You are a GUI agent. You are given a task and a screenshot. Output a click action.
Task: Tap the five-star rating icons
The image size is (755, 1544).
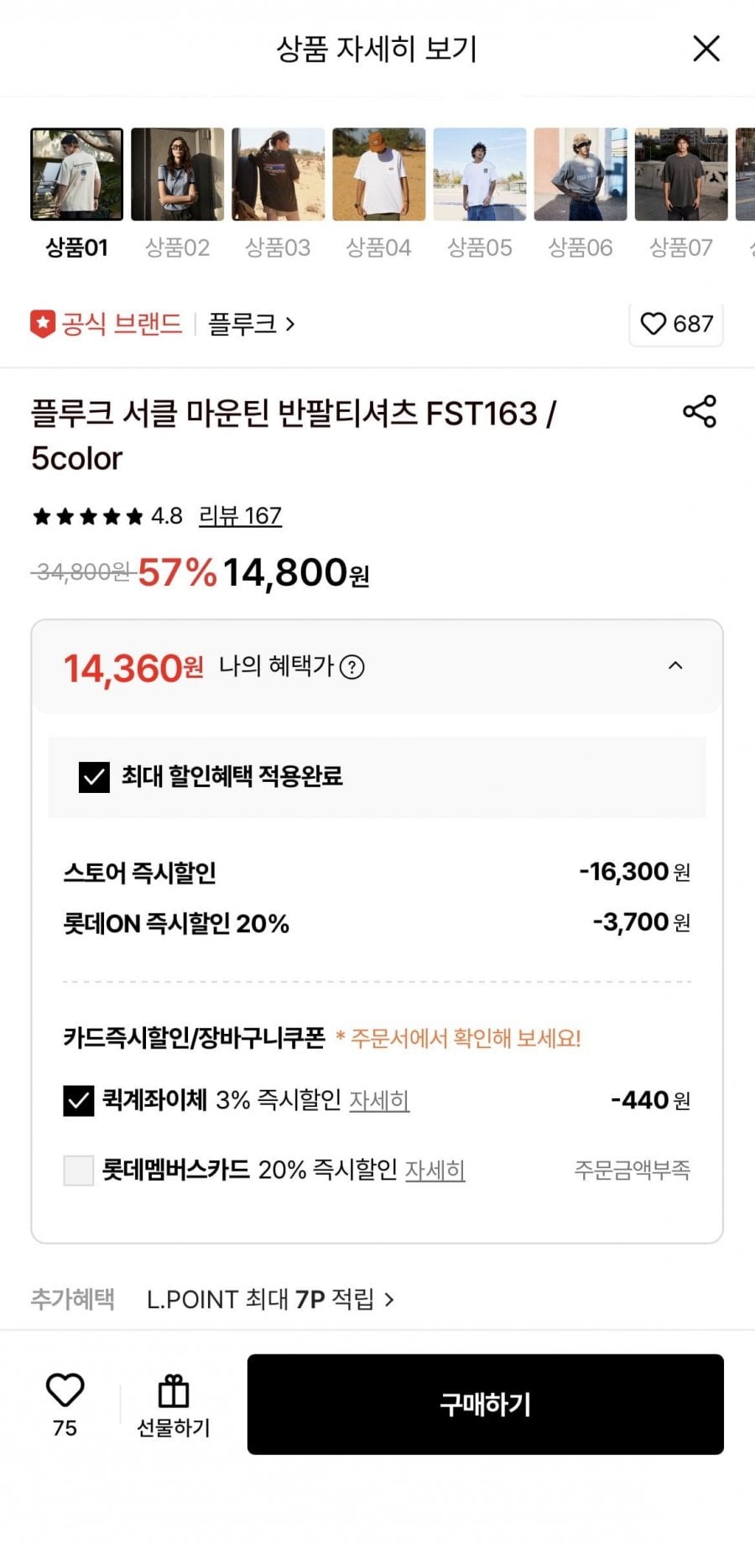click(88, 516)
